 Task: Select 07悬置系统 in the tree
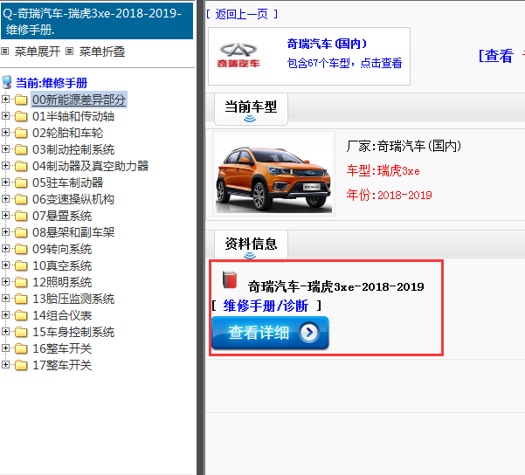(62, 217)
